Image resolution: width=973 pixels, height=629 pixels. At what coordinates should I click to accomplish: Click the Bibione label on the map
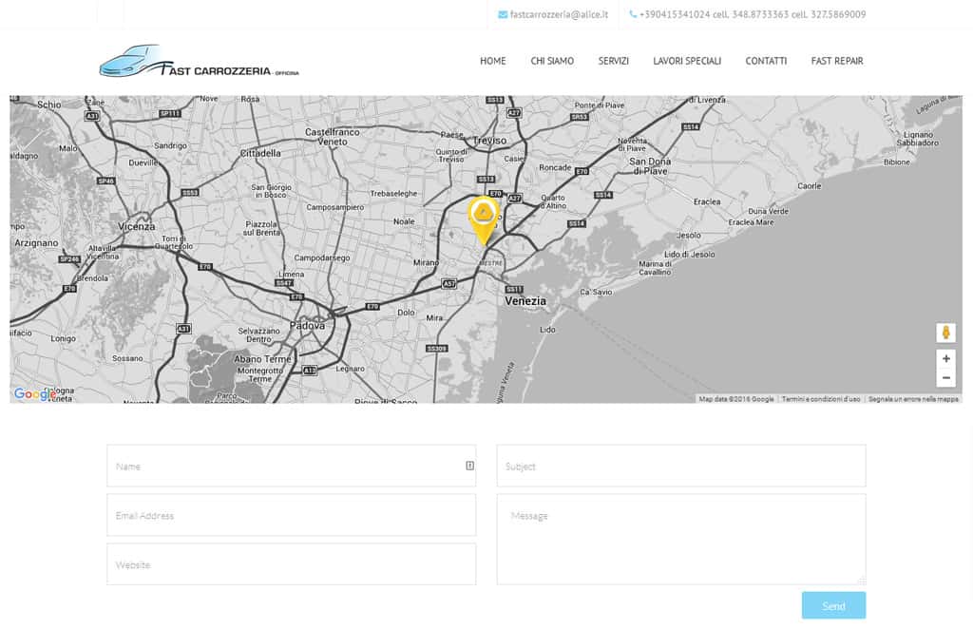pyautogui.click(x=897, y=162)
